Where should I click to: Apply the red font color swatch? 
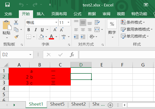(51, 37)
